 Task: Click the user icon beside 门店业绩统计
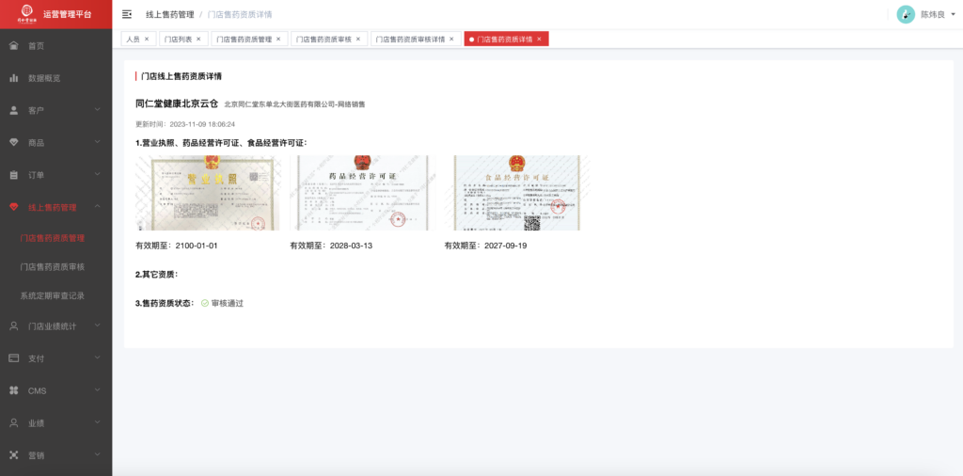coord(14,326)
